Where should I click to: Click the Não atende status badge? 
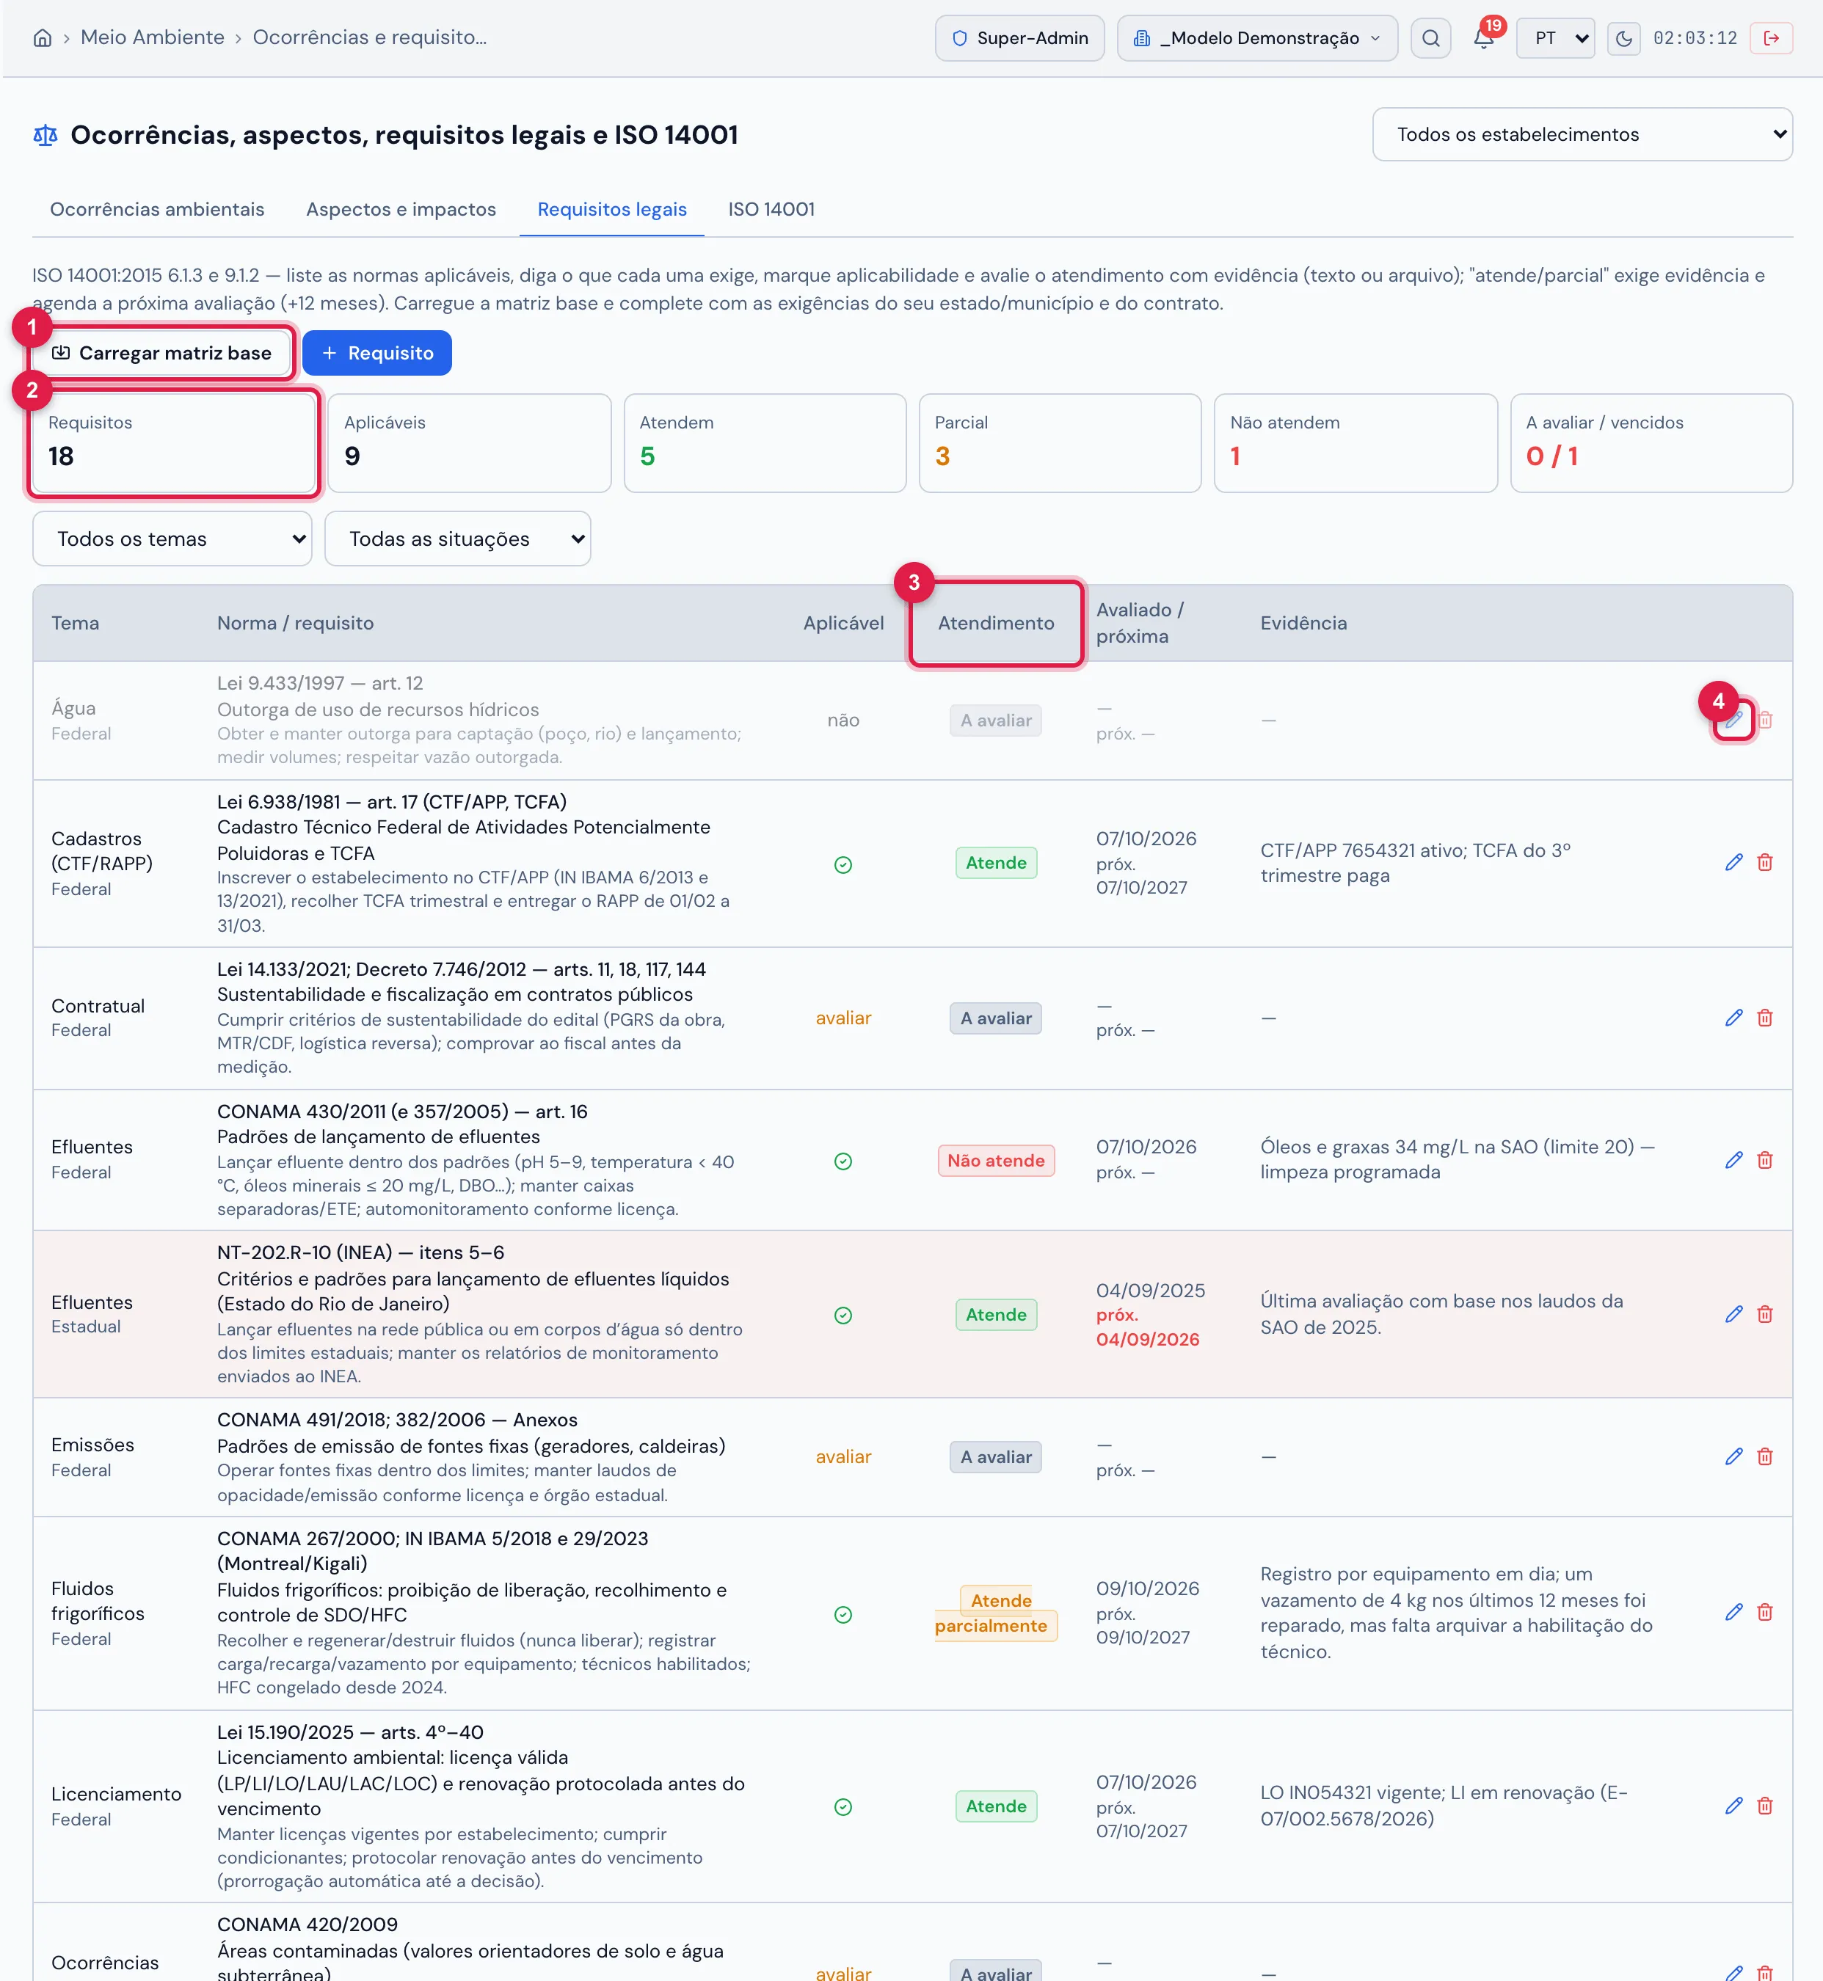[x=995, y=1161]
